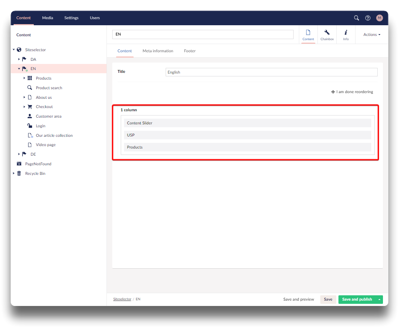Click Siteselector breadcrumb link

tap(122, 299)
